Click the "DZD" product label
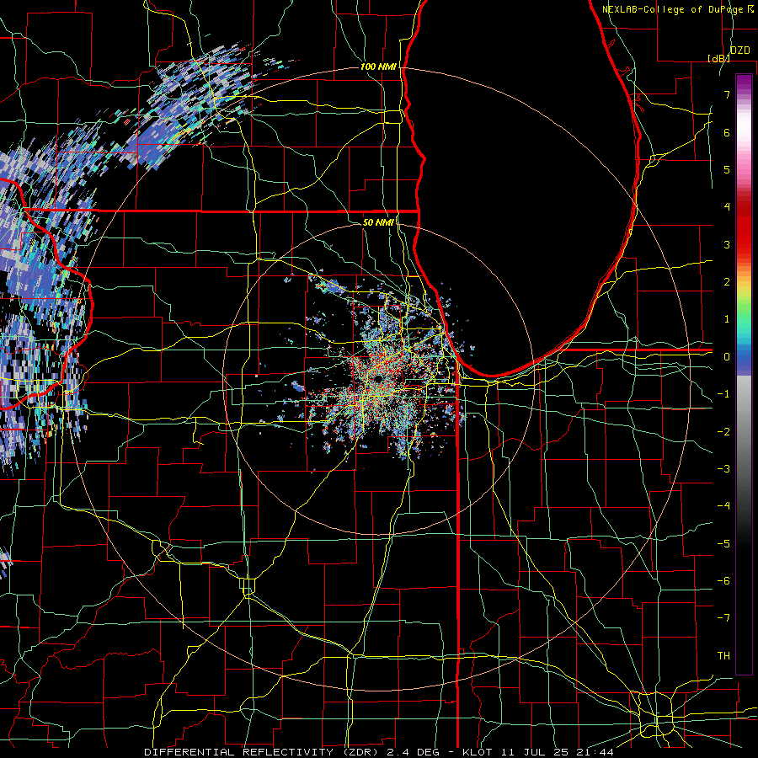This screenshot has width=758, height=758. pos(739,51)
